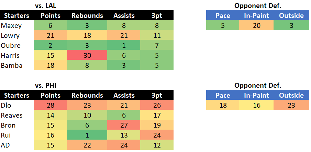Select the vs. PHI table title
The height and width of the screenshot is (152, 311).
click(x=45, y=86)
